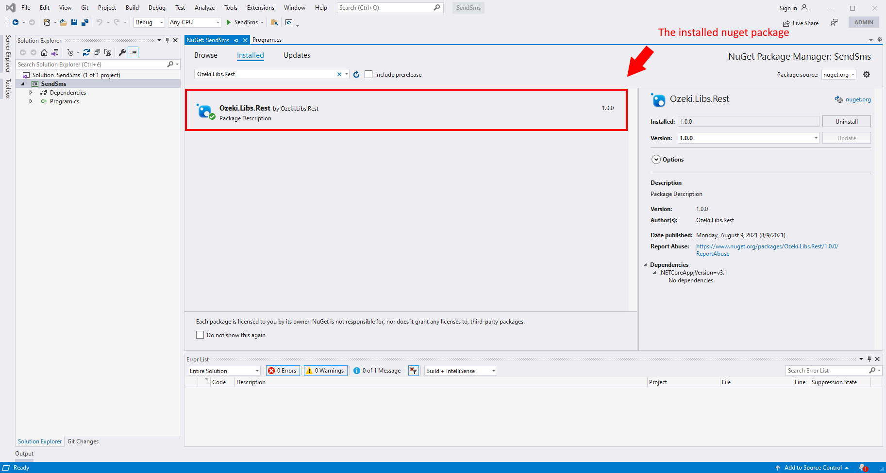Open the Build + IntelliSense dropdown
This screenshot has height=473, width=886.
coord(461,371)
